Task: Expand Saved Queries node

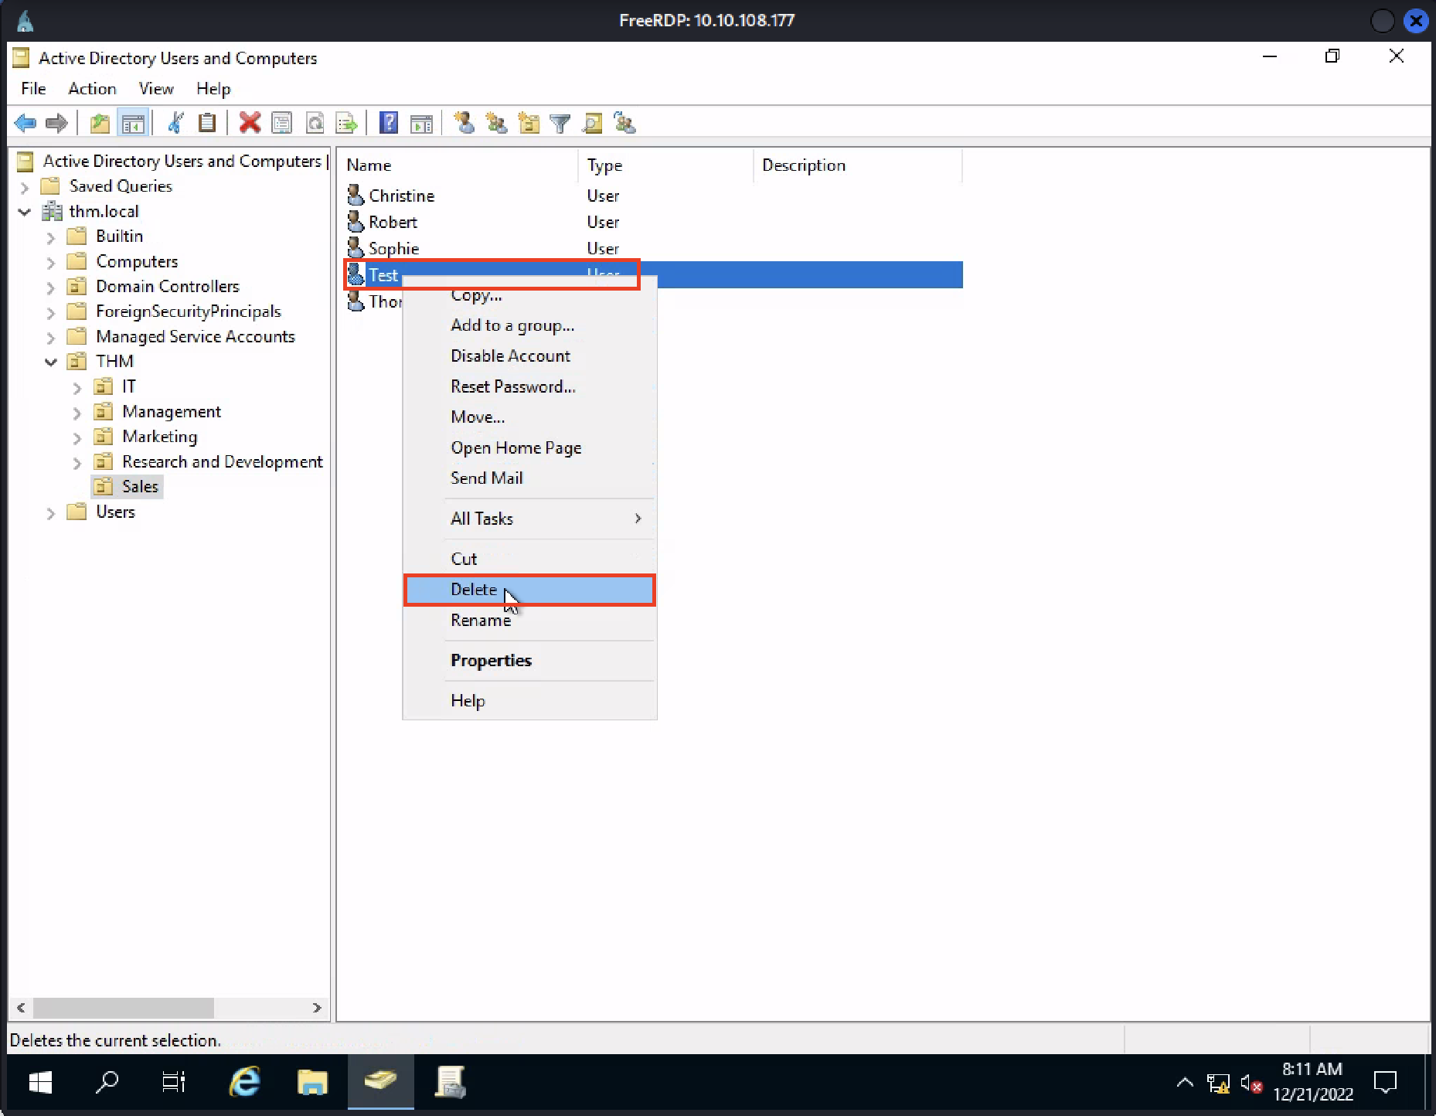Action: point(25,187)
